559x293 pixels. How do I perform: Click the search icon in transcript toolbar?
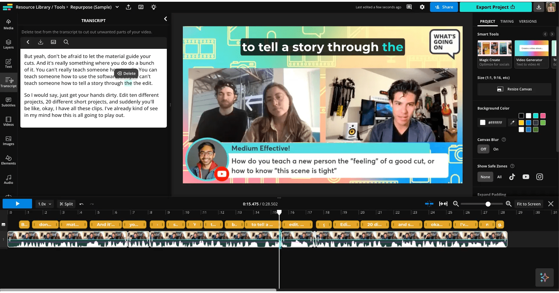point(66,42)
